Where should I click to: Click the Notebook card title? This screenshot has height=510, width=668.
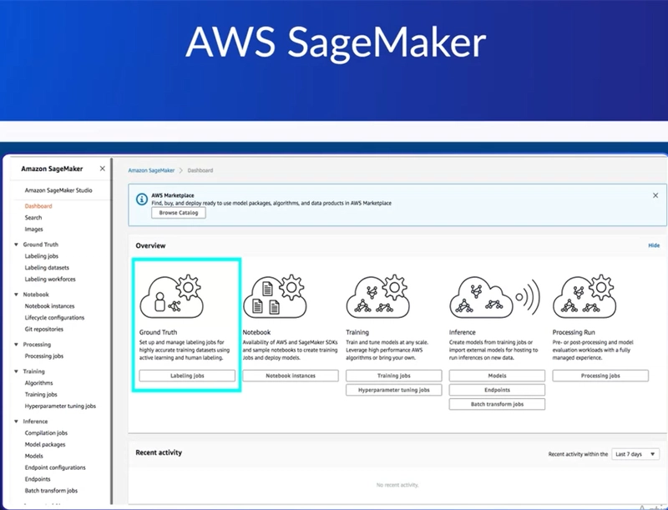pos(256,332)
